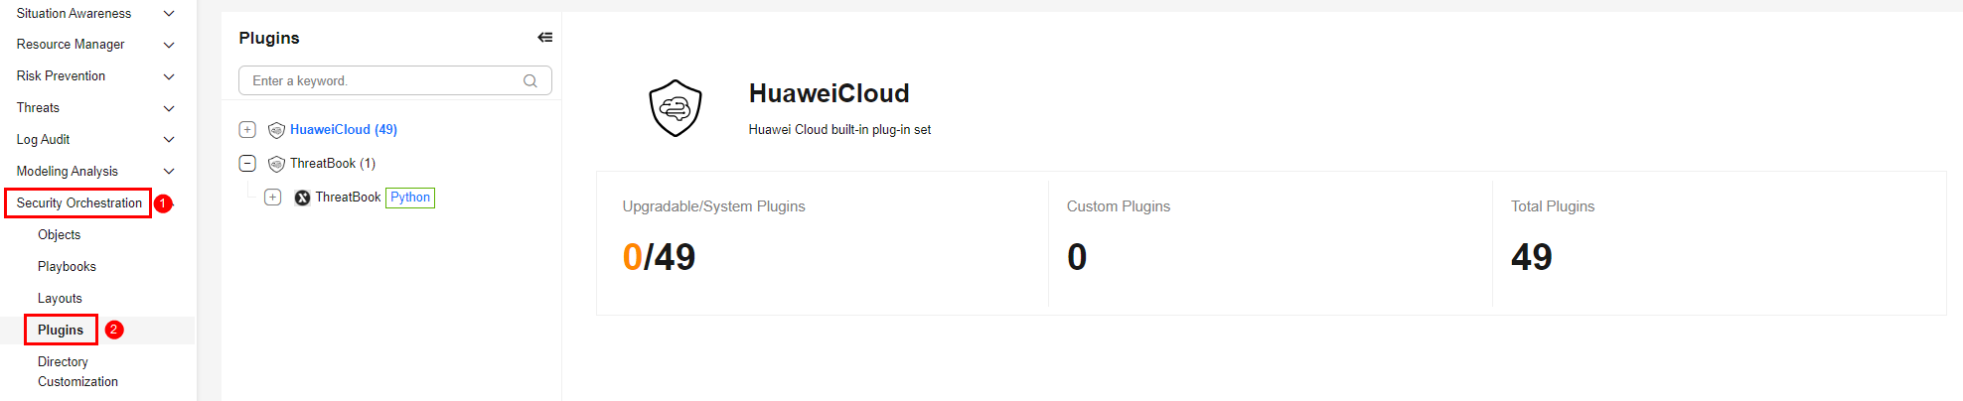Viewport: 1963px width, 401px height.
Task: Click the ThreatBook plugin black round icon
Action: tap(302, 198)
